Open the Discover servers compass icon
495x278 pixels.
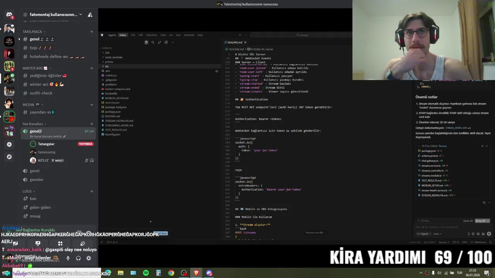(9, 157)
